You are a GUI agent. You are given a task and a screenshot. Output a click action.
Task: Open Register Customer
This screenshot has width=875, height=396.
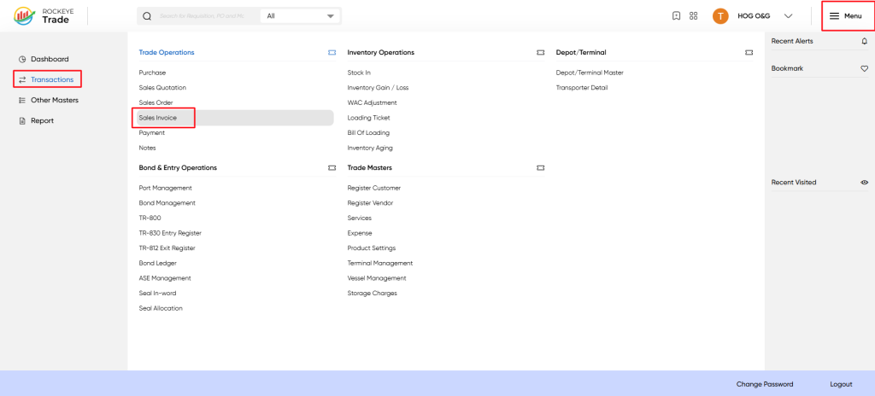(374, 189)
